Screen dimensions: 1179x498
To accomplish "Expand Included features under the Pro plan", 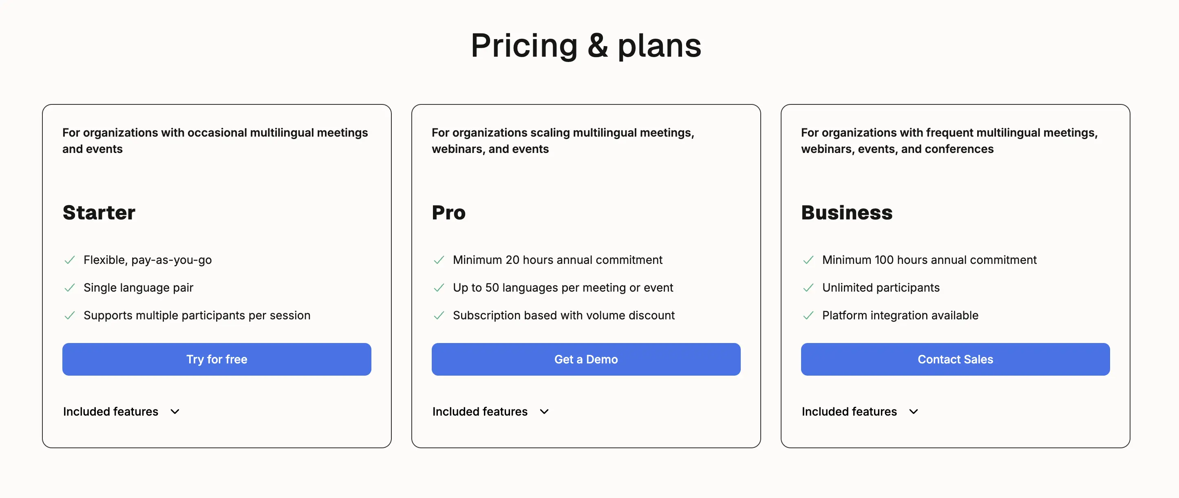I will (480, 412).
